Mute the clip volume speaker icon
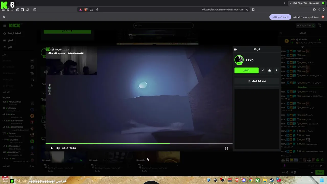The width and height of the screenshot is (327, 184). [58, 148]
